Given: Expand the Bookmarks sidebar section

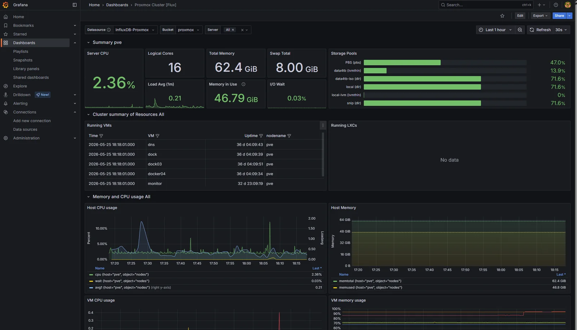Looking at the screenshot, I should click(x=75, y=26).
